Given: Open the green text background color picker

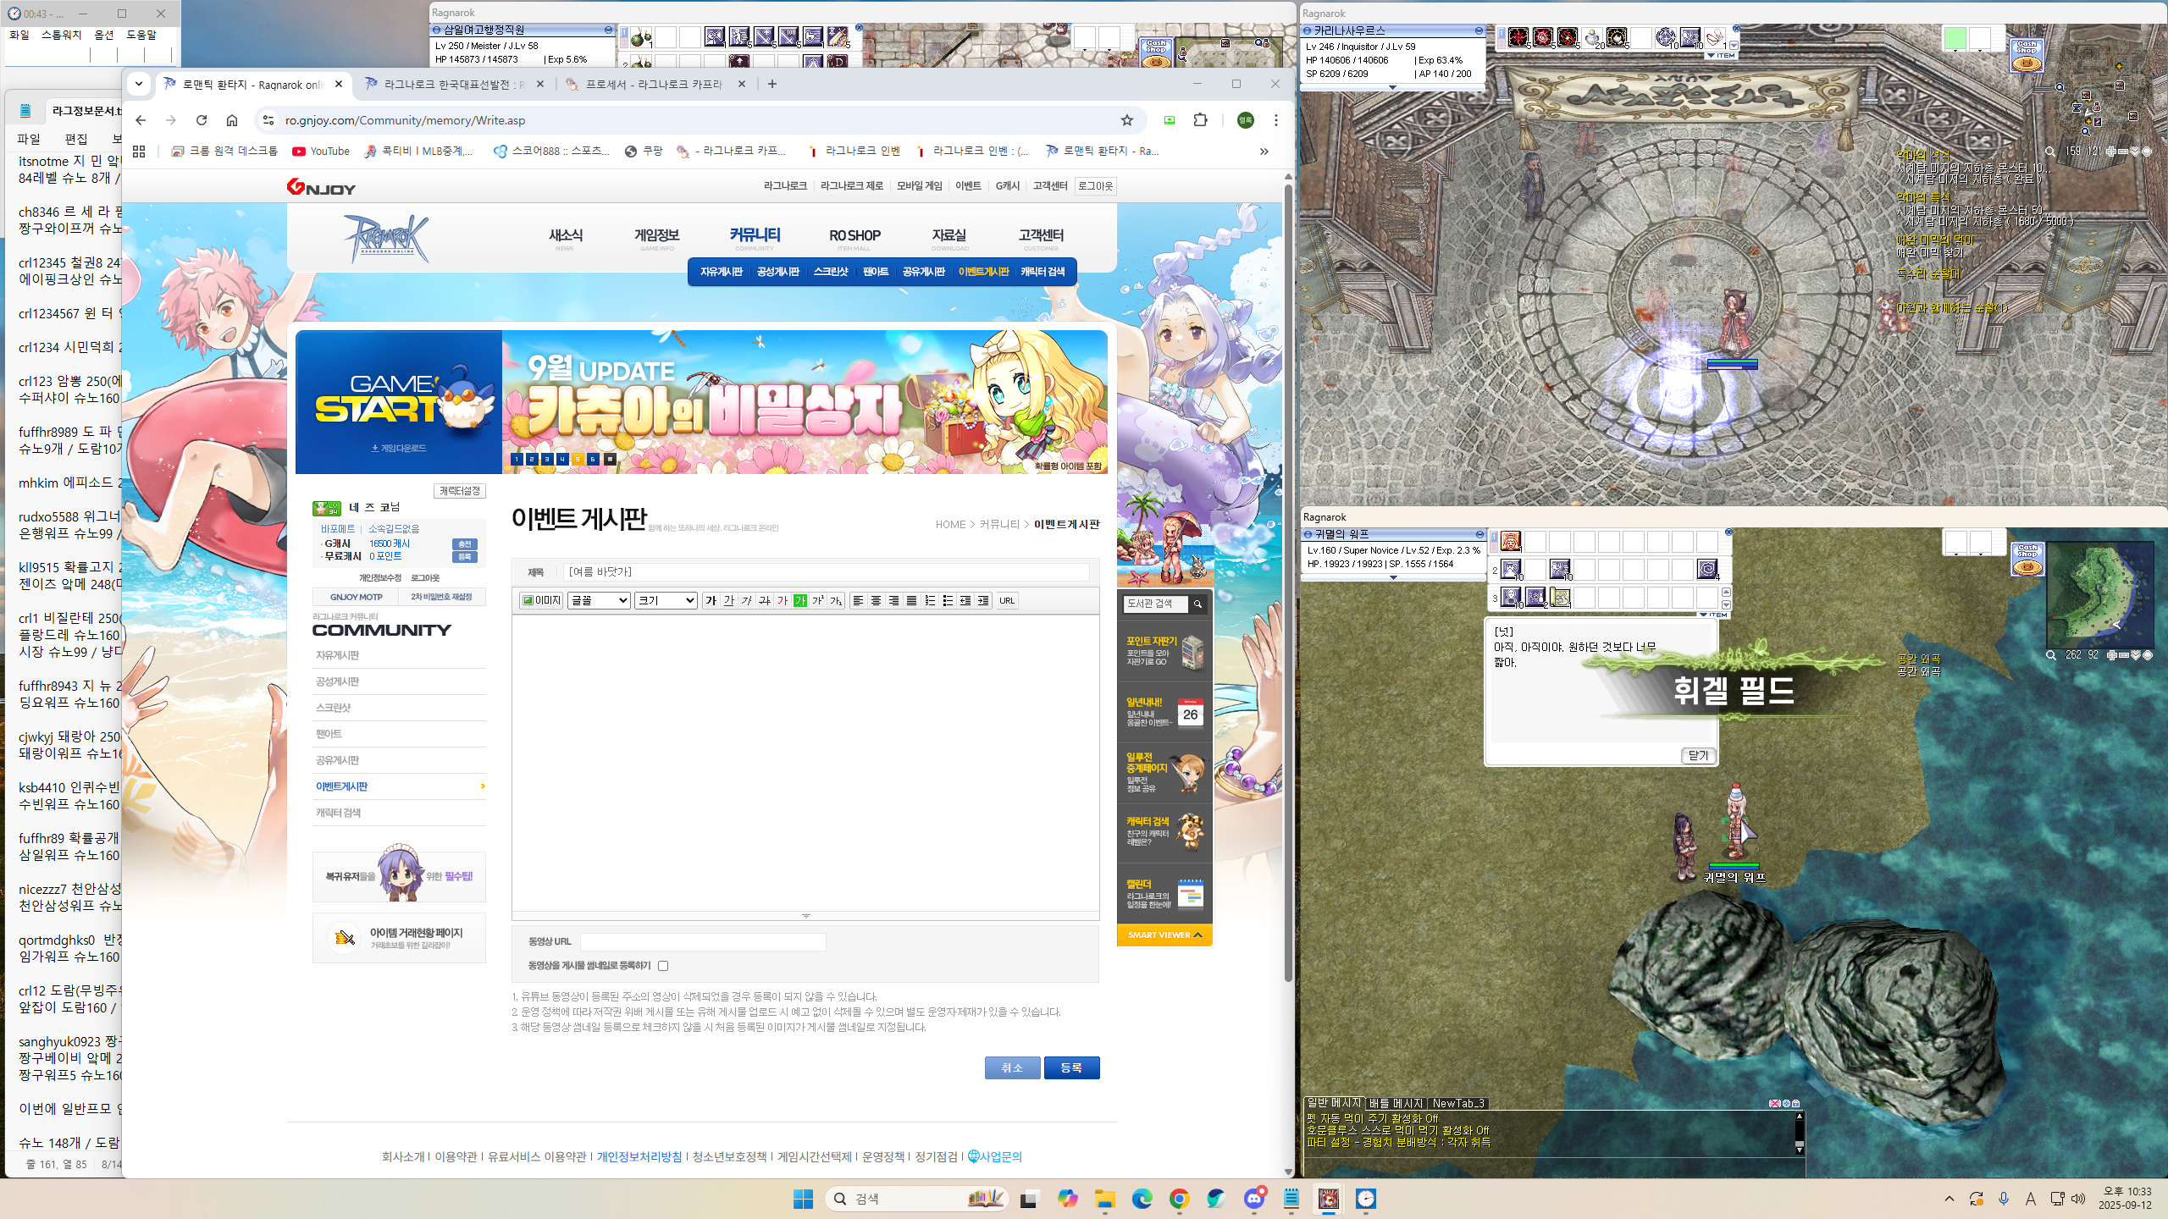Looking at the screenshot, I should tap(800, 600).
